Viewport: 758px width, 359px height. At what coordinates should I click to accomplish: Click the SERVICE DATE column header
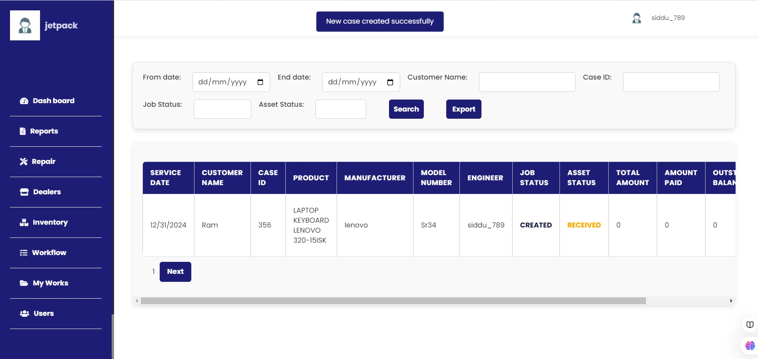[168, 178]
